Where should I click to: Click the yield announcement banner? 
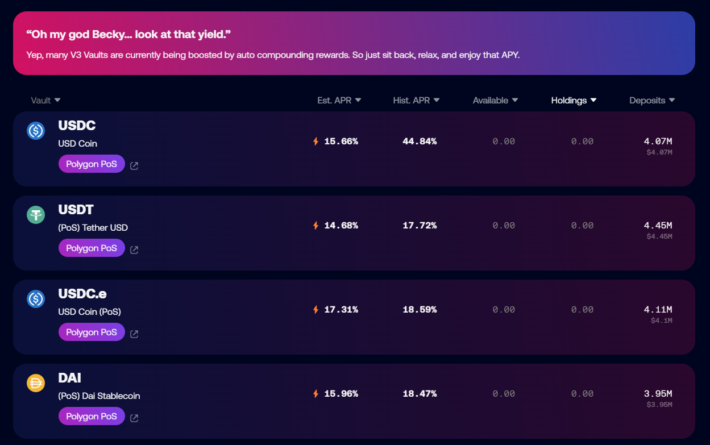[354, 43]
